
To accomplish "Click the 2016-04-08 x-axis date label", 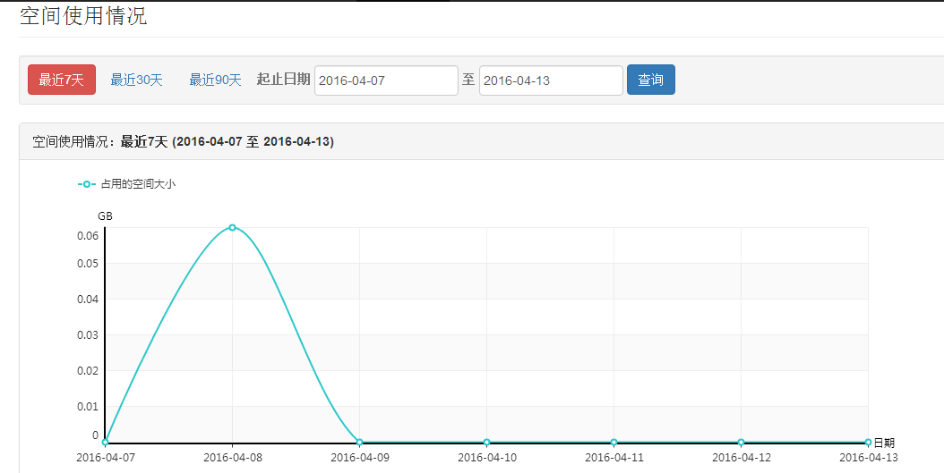I will point(233,457).
